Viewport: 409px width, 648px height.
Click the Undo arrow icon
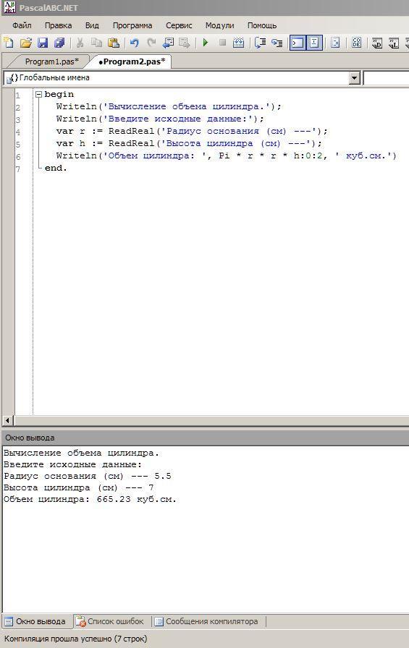[x=134, y=43]
